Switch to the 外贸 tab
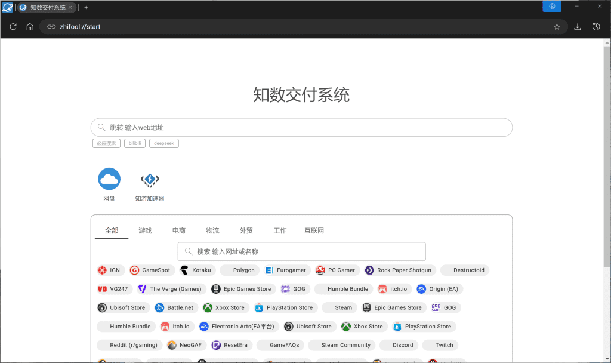This screenshot has width=611, height=363. (x=246, y=230)
